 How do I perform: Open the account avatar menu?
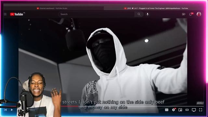(199, 14)
